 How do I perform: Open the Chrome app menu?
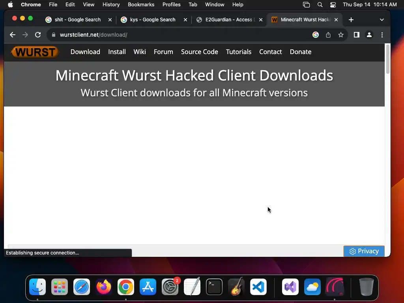click(31, 5)
